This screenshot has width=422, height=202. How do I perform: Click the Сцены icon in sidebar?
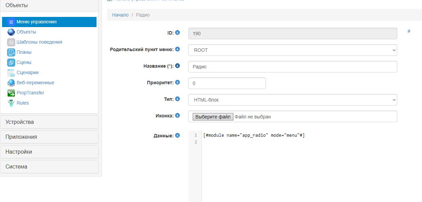pos(11,63)
